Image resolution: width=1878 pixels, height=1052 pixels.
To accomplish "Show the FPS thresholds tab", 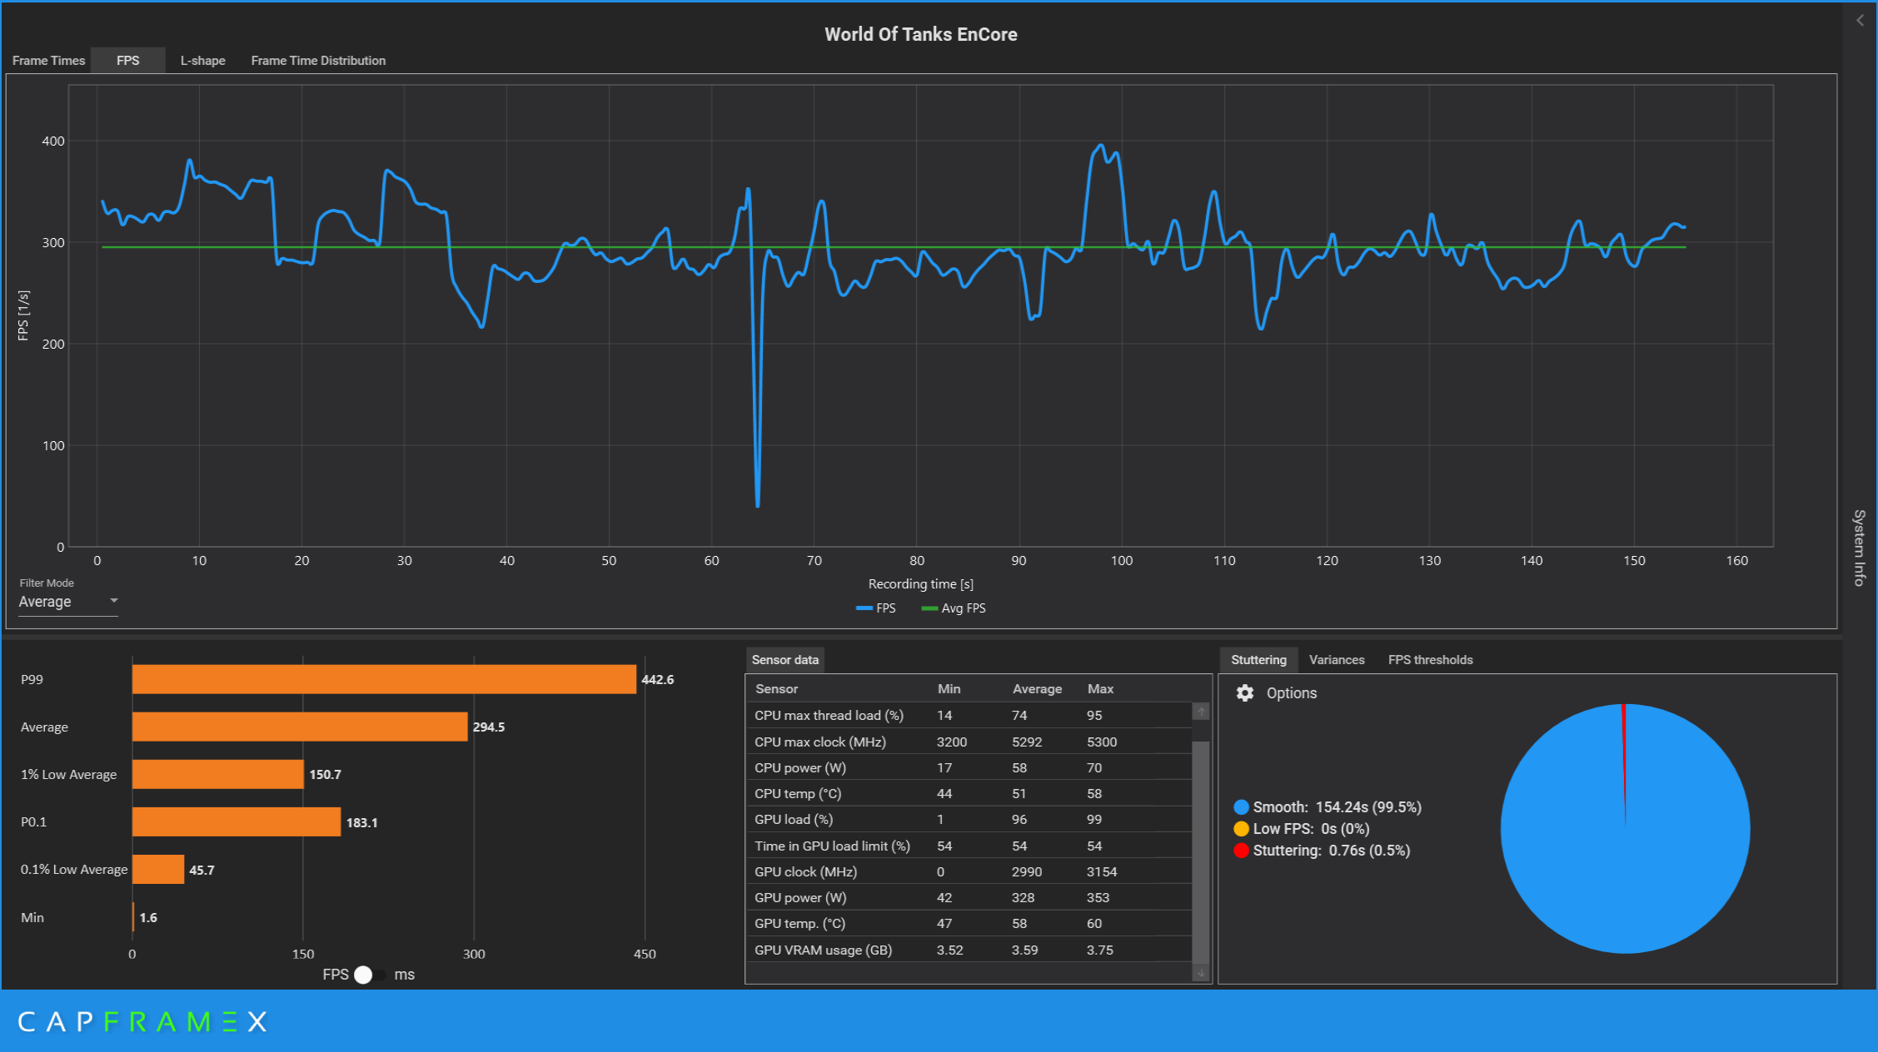I will click(x=1430, y=660).
